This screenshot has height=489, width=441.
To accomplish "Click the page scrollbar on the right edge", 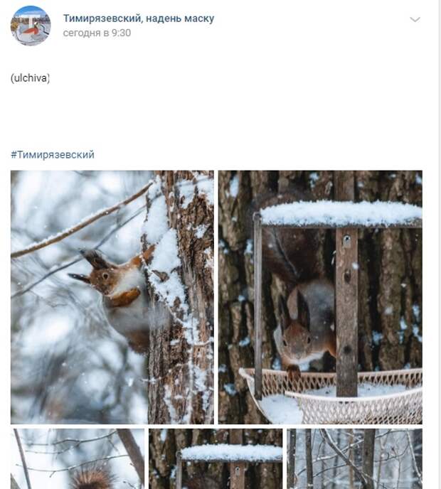I will [440, 244].
